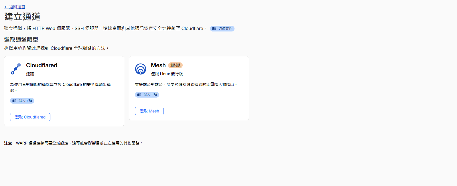This screenshot has width=457, height=186.
Task: Click the subtitle about Cloudflare 全球網路
Action: 57,48
